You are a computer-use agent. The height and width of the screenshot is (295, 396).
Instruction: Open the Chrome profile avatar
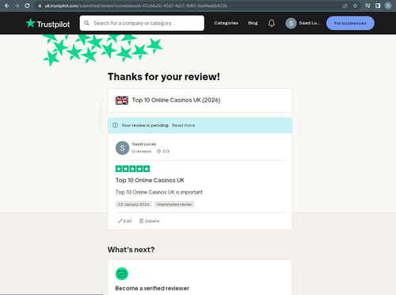pos(388,6)
